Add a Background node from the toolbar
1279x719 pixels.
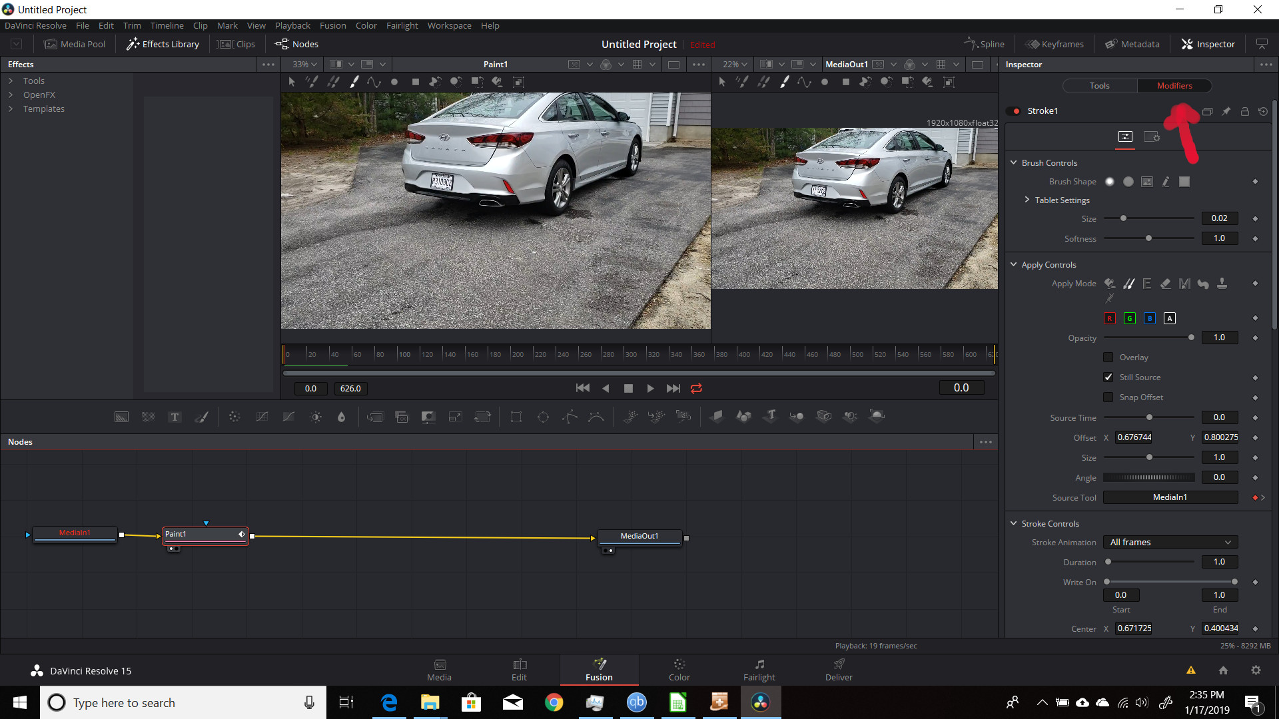tap(121, 417)
